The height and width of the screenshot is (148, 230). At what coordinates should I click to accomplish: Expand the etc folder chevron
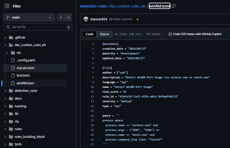coord(7,53)
